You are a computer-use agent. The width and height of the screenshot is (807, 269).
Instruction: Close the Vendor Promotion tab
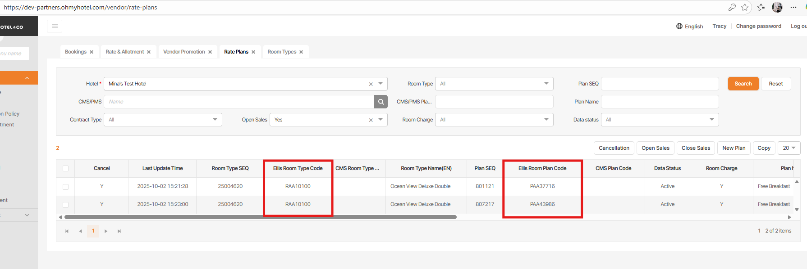[210, 52]
